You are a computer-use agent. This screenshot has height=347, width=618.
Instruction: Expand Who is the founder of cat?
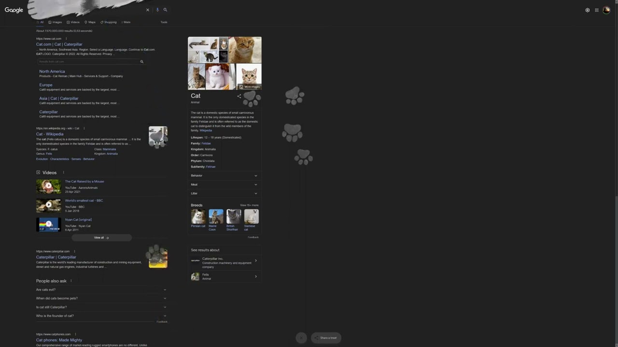101,316
